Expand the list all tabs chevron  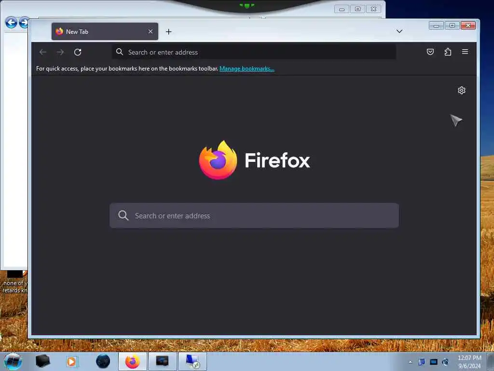point(399,31)
